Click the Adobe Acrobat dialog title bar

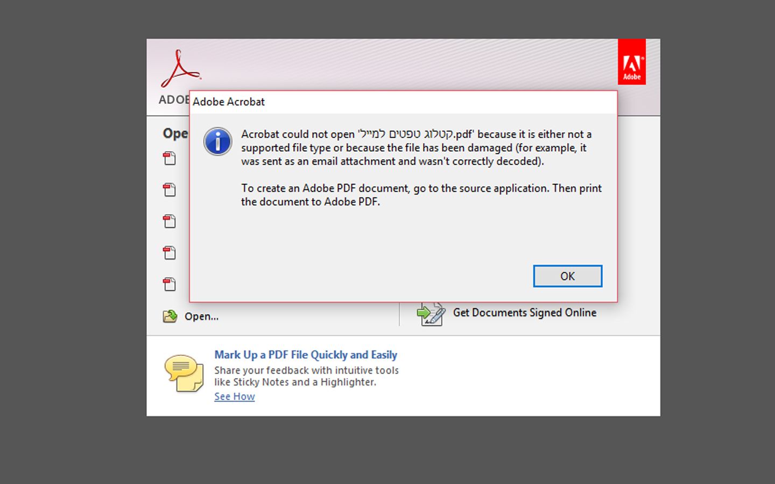point(403,102)
